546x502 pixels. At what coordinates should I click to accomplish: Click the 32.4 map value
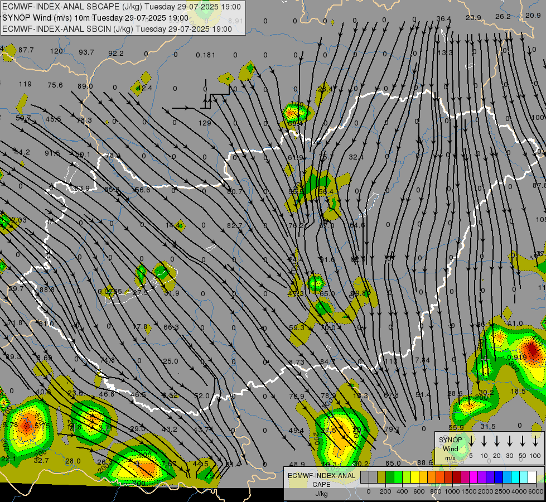tap(356, 157)
